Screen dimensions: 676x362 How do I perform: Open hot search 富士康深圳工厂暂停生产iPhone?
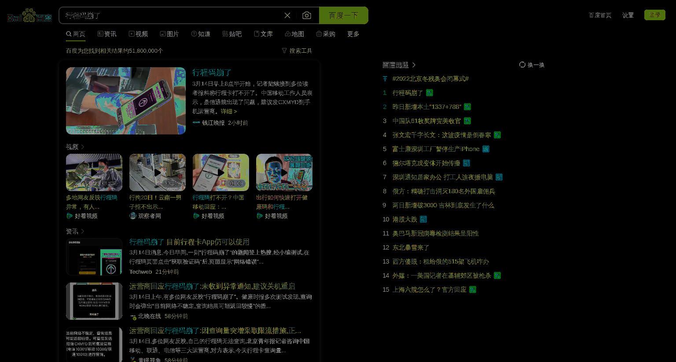point(436,149)
